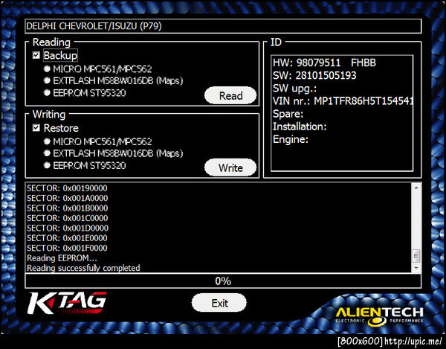Select EXTFLASH M58BW016DB (Maps) under Writing
The width and height of the screenshot is (446, 349).
point(47,153)
